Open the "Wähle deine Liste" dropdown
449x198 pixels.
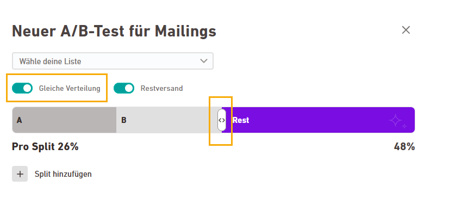(x=113, y=61)
